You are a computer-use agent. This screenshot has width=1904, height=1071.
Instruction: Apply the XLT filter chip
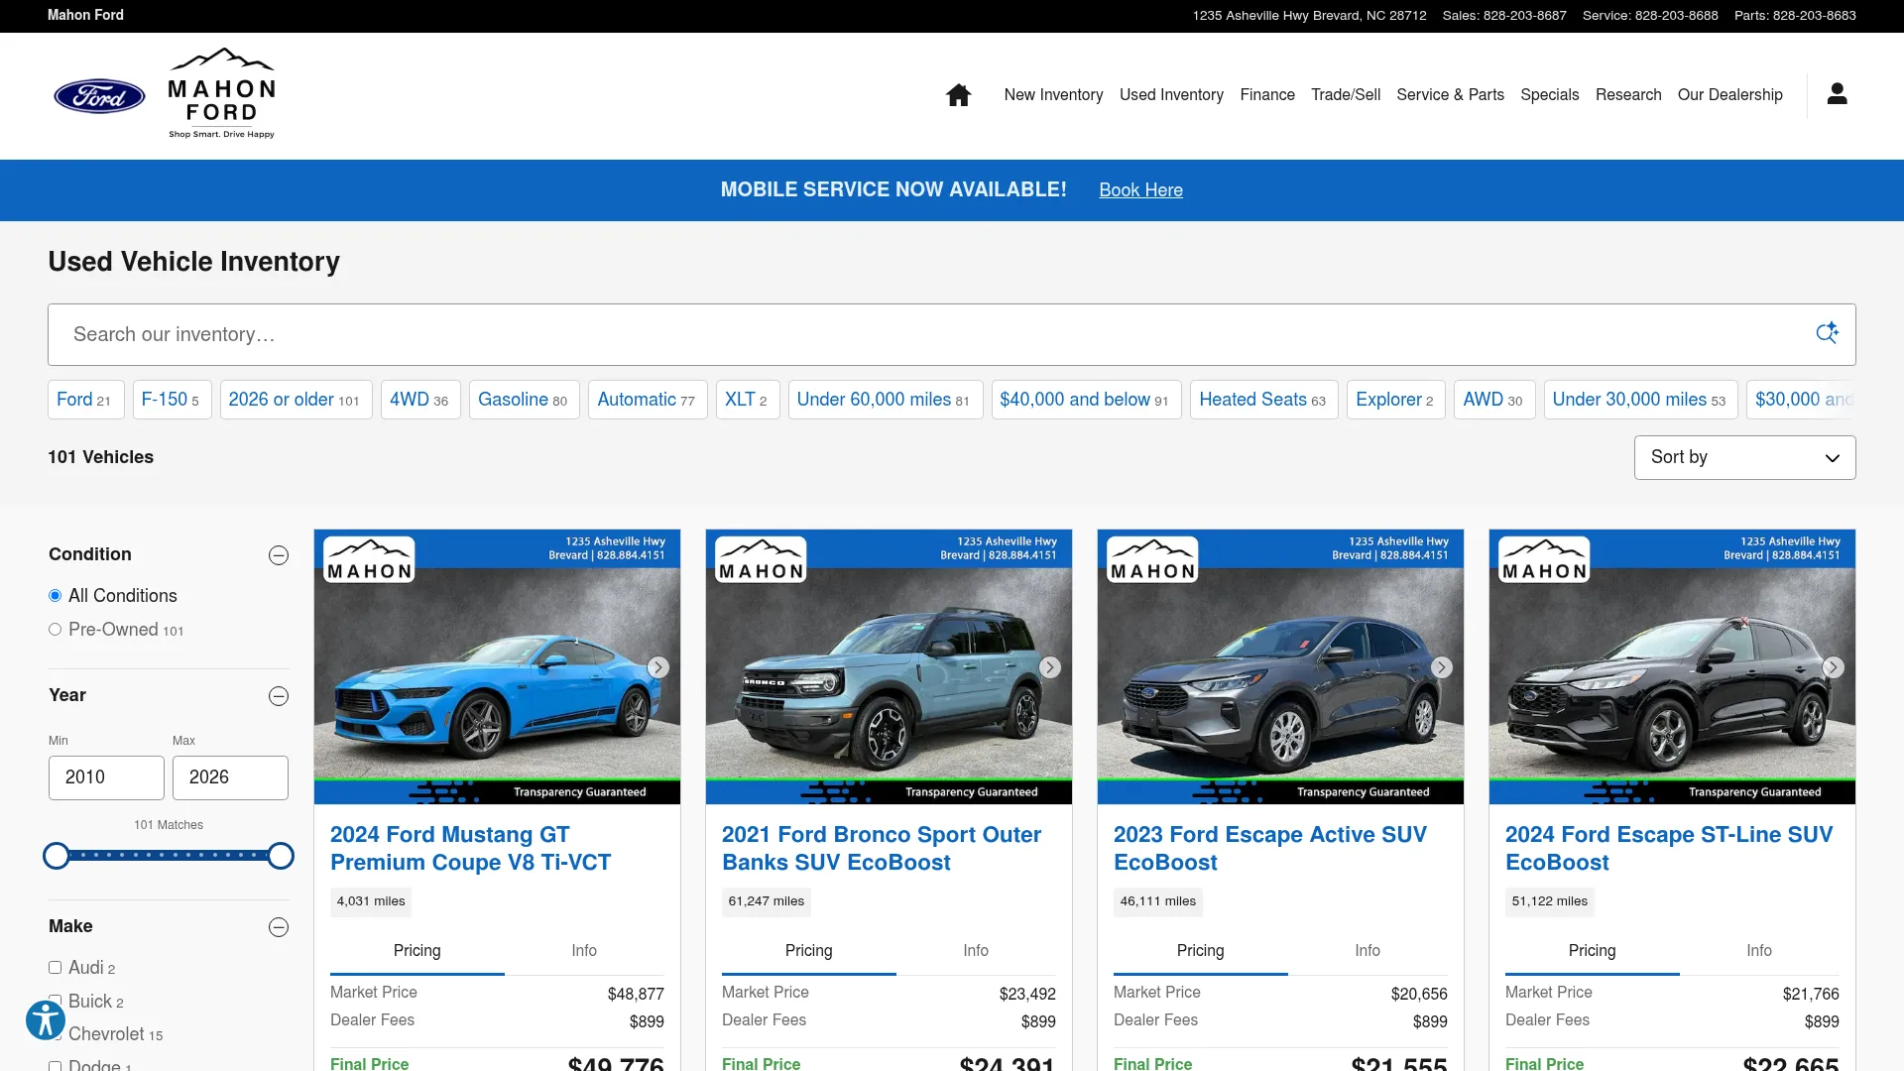(748, 400)
